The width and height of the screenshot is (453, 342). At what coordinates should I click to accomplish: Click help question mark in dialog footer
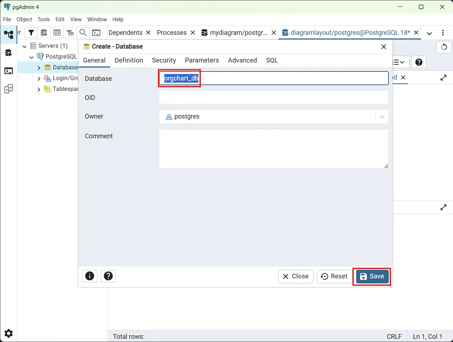click(x=108, y=276)
